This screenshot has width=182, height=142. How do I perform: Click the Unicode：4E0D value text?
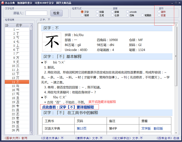76,50
